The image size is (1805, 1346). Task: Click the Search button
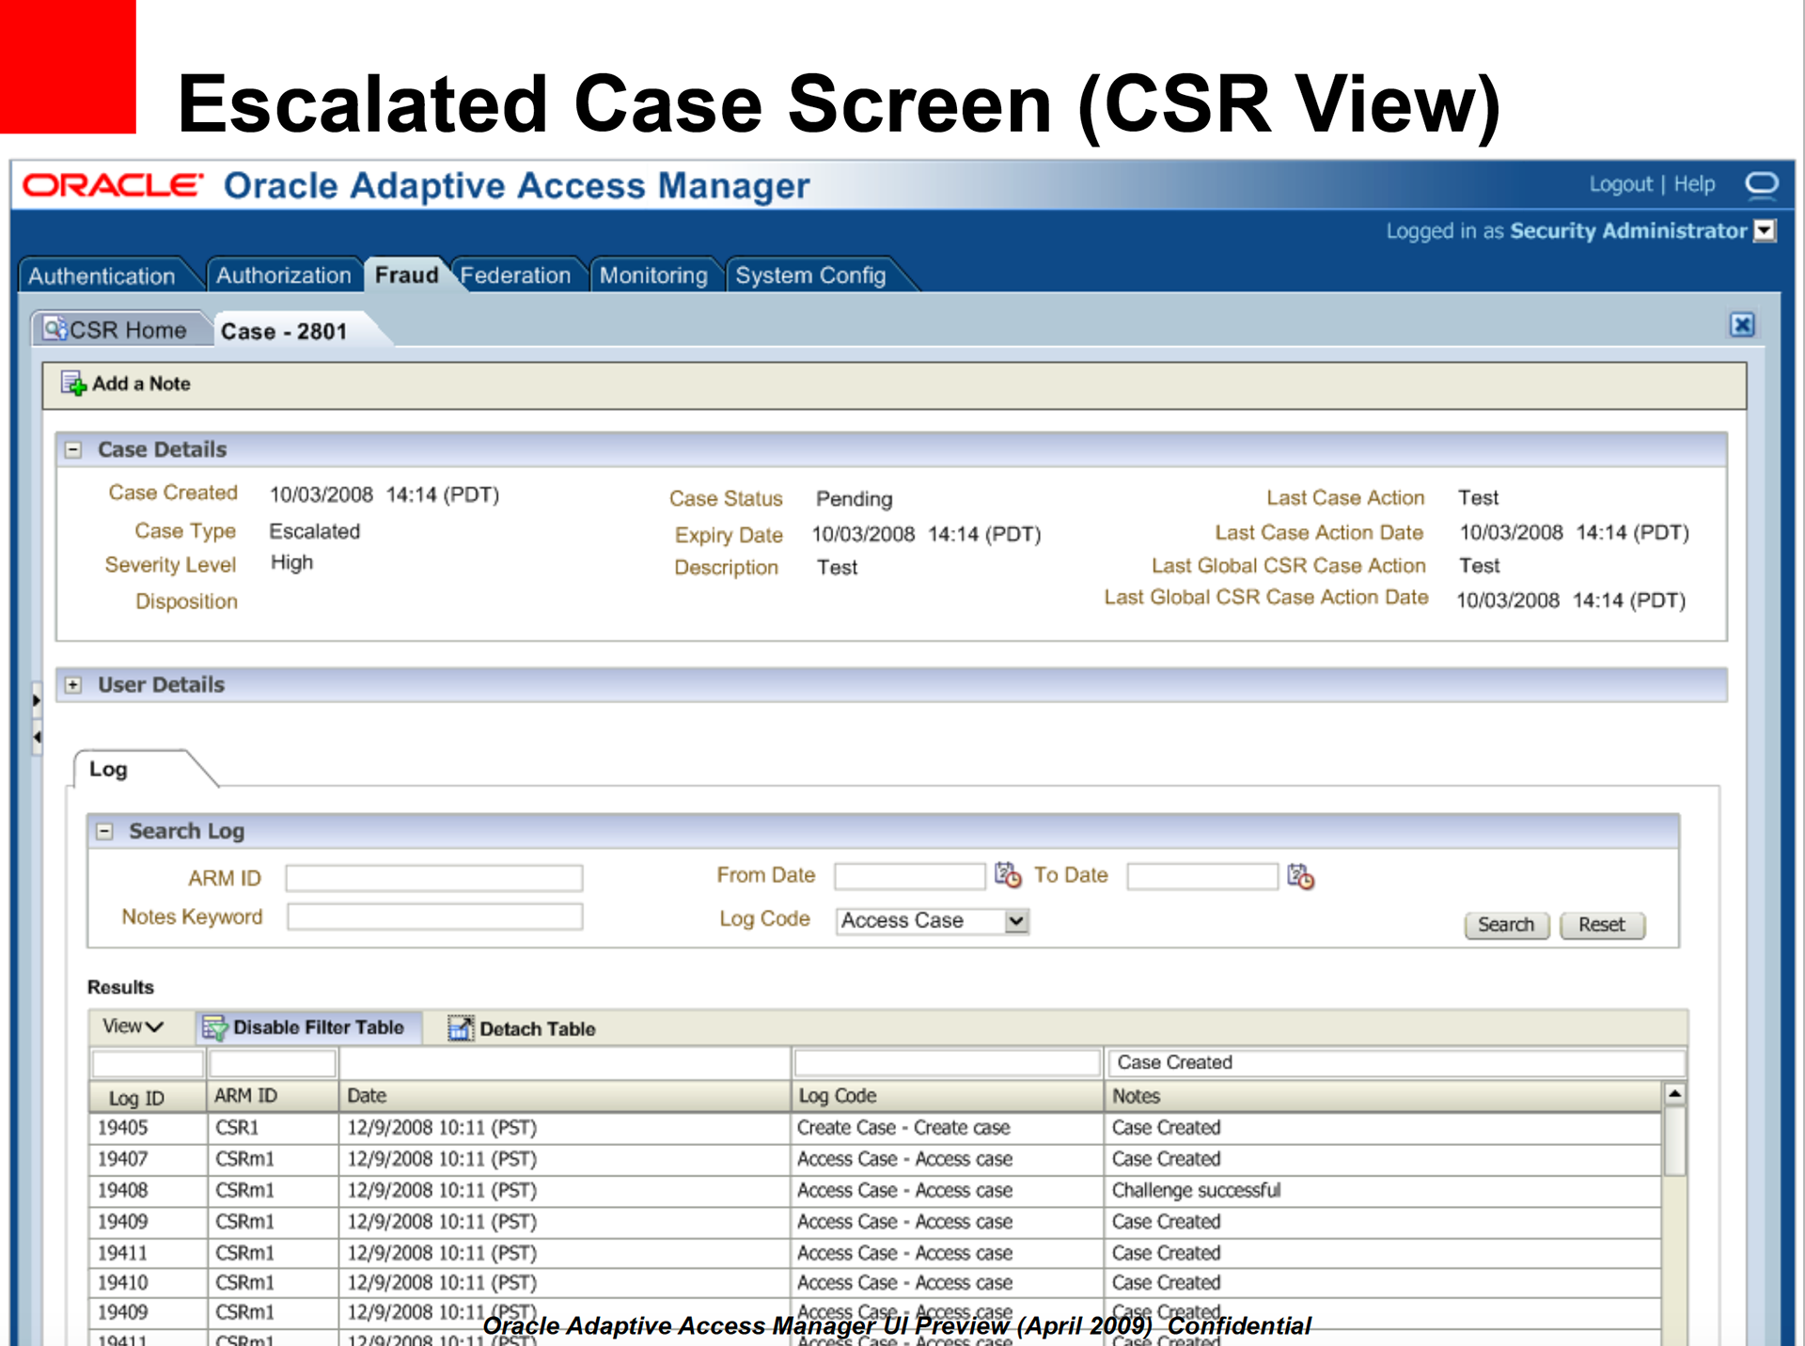click(x=1506, y=925)
